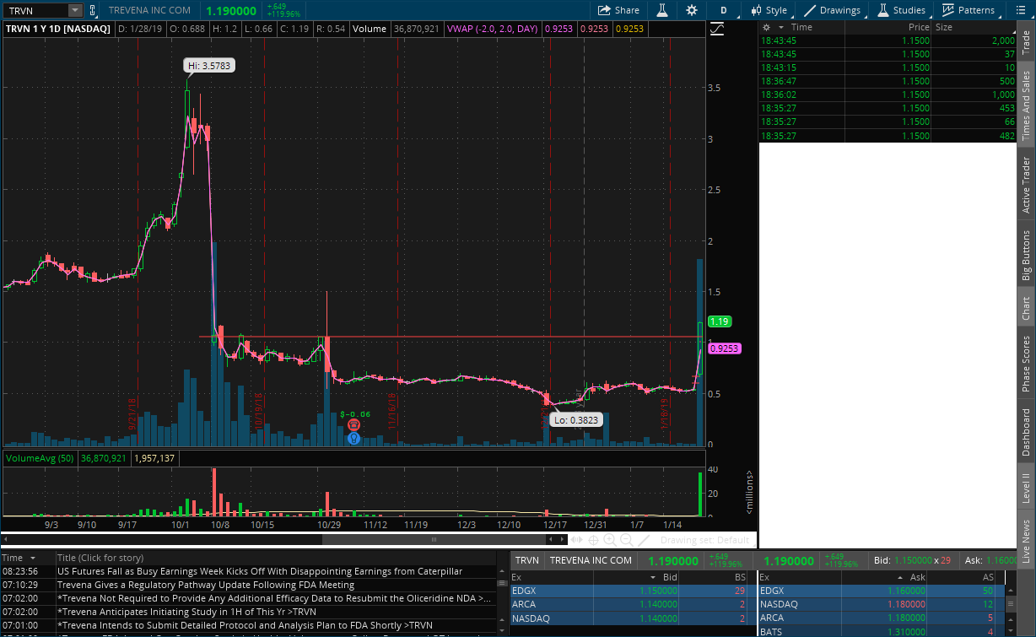Click the chart mode icon above price axis
Viewport: 1036px width, 637px height.
(x=717, y=29)
